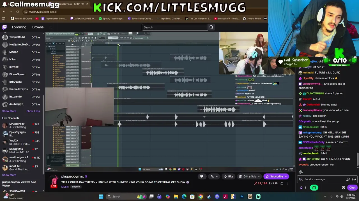Open the Gift a Sub dropdown
The image size is (359, 201).
[250, 176]
